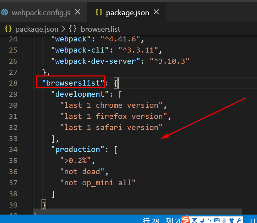Click the "^3.10.3" version value
This screenshot has height=223, width=257.
[170, 61]
